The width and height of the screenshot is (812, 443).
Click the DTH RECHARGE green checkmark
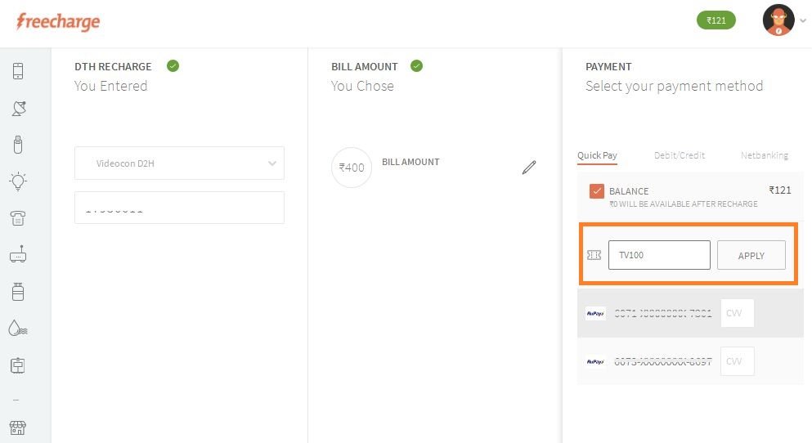[173, 65]
